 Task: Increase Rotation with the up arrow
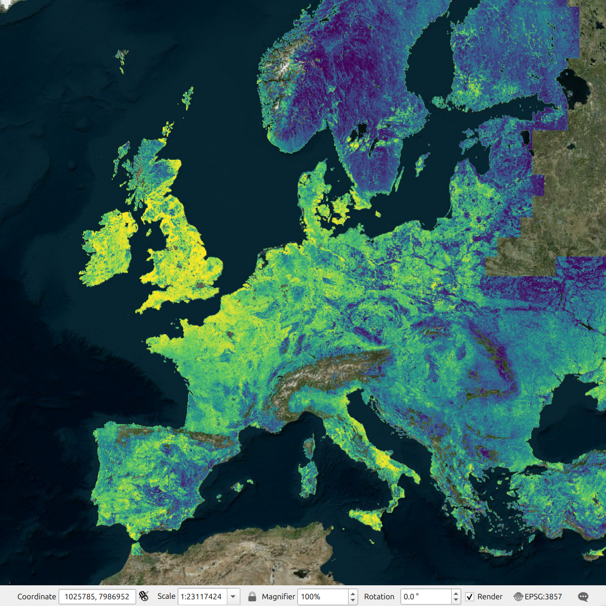pyautogui.click(x=455, y=594)
